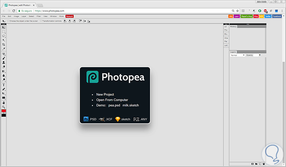Open the More menu
The width and height of the screenshot is (286, 167).
click(x=61, y=16)
